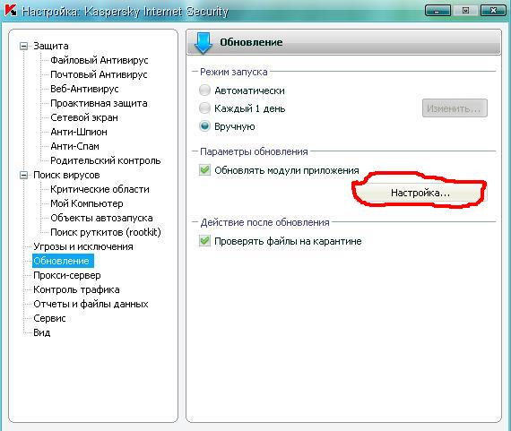This screenshot has width=511, height=431.
Task: Collapse the Поиск вирусов tree node
Action: pyautogui.click(x=23, y=176)
